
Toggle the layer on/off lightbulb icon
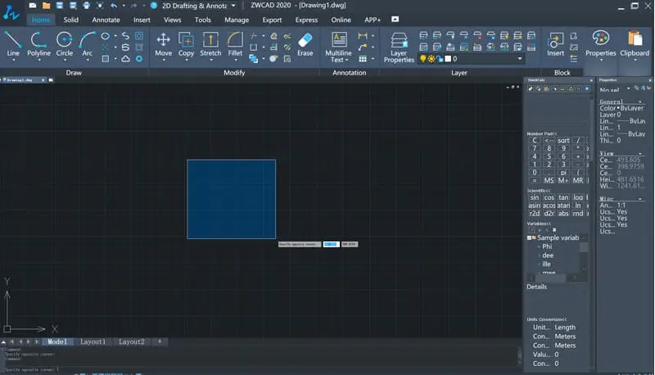pos(423,59)
